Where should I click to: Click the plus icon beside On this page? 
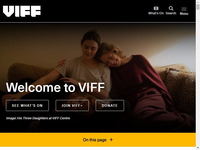click(x=111, y=140)
